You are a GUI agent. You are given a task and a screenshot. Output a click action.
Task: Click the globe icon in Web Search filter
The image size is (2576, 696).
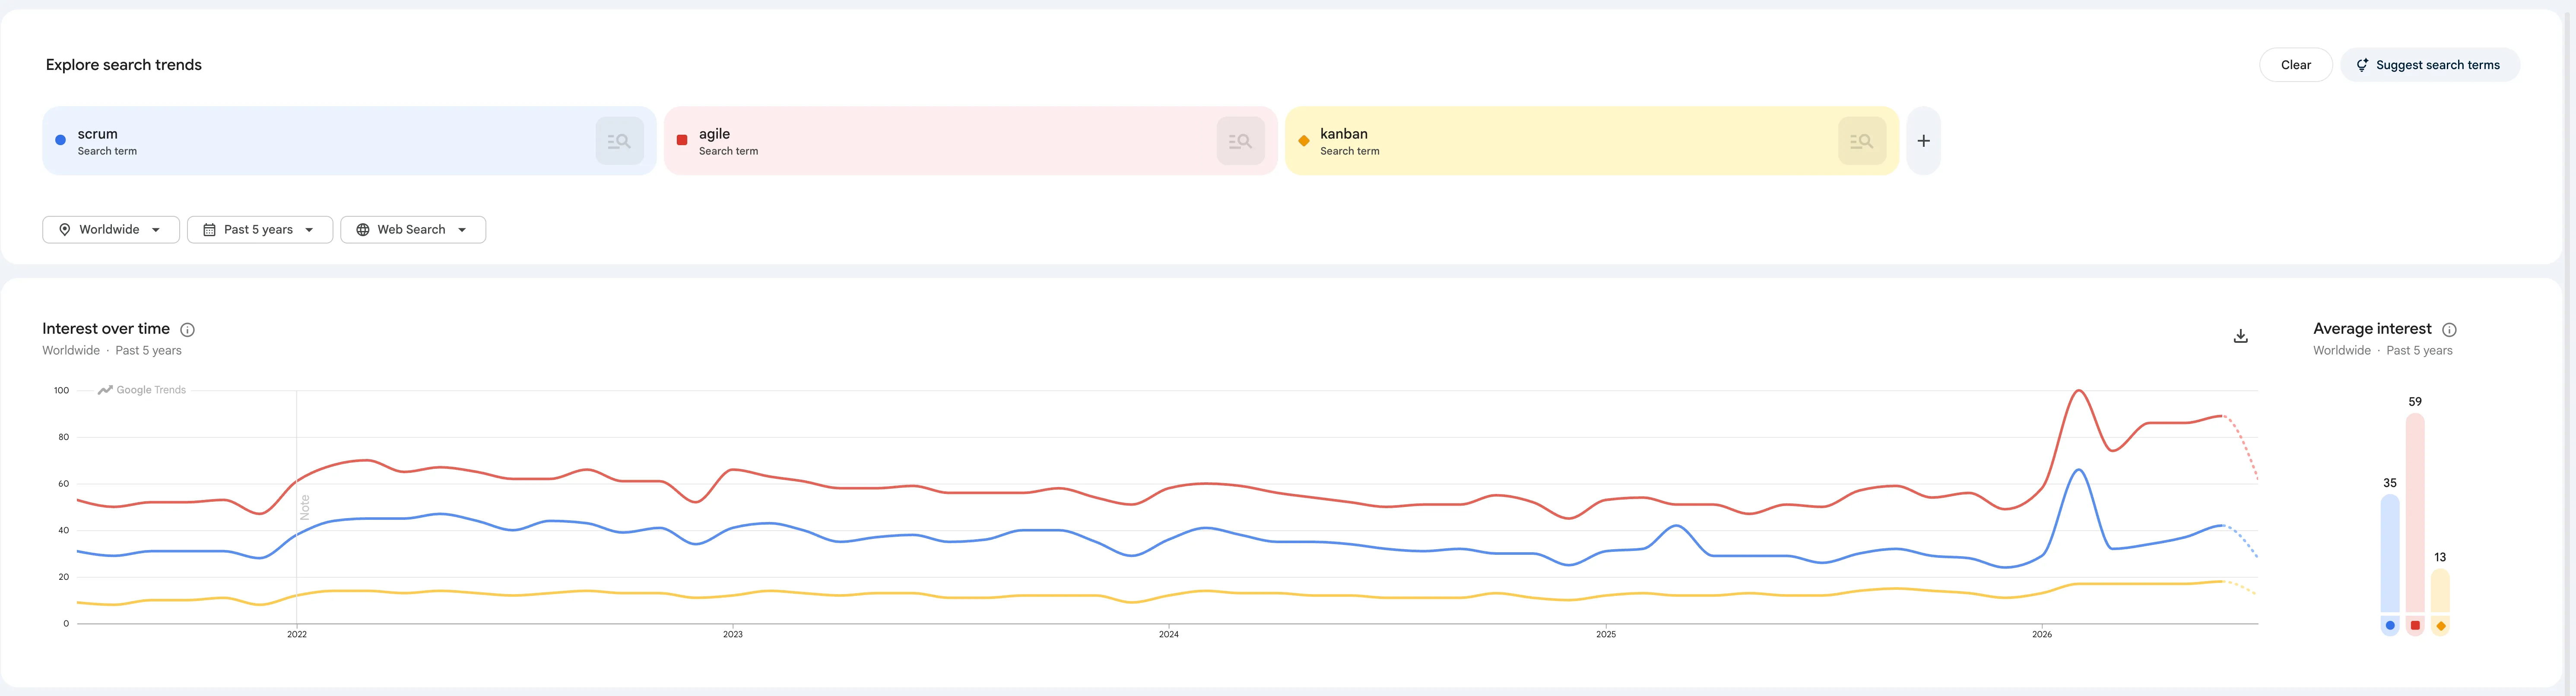(x=363, y=230)
